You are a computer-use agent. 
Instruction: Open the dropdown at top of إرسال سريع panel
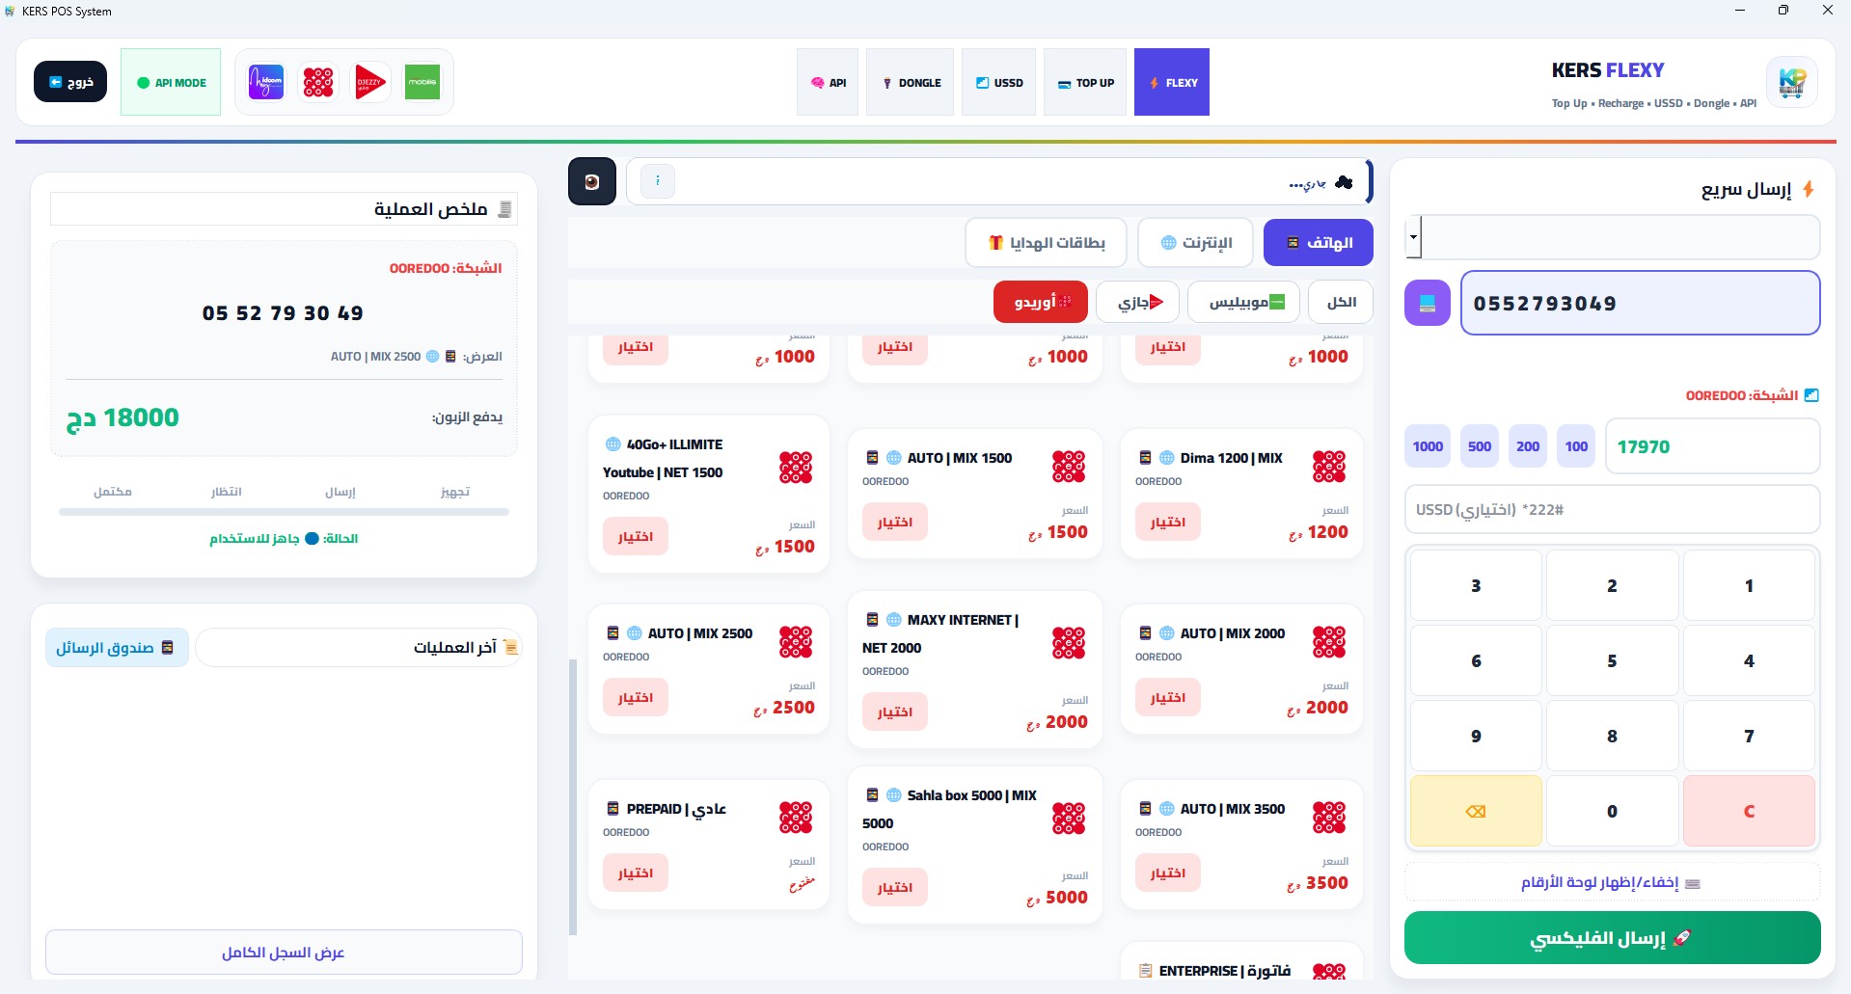point(1612,237)
